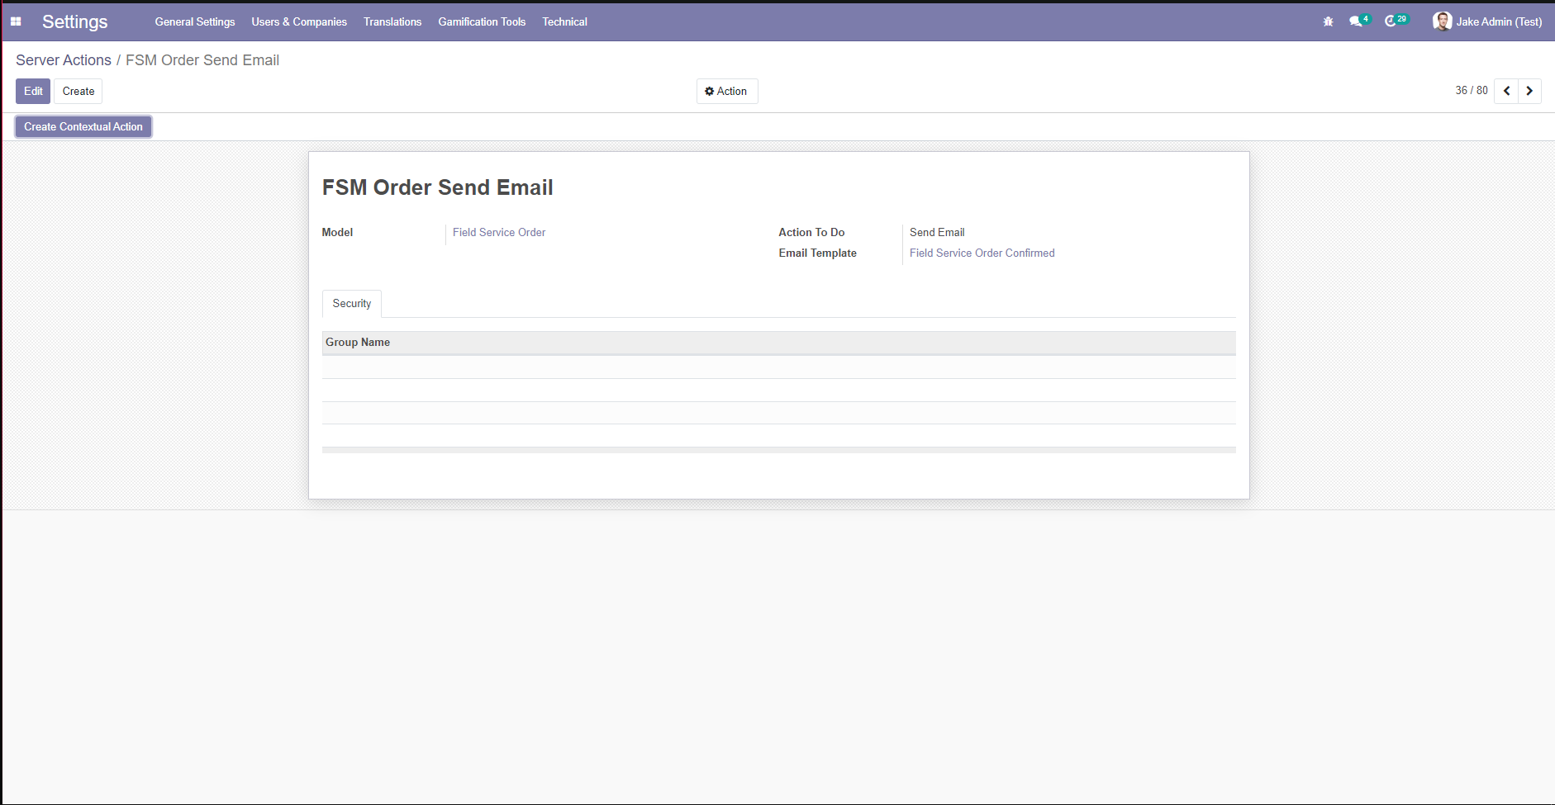Click the bug debug icon in top bar
Image resolution: width=1555 pixels, height=805 pixels.
tap(1327, 21)
